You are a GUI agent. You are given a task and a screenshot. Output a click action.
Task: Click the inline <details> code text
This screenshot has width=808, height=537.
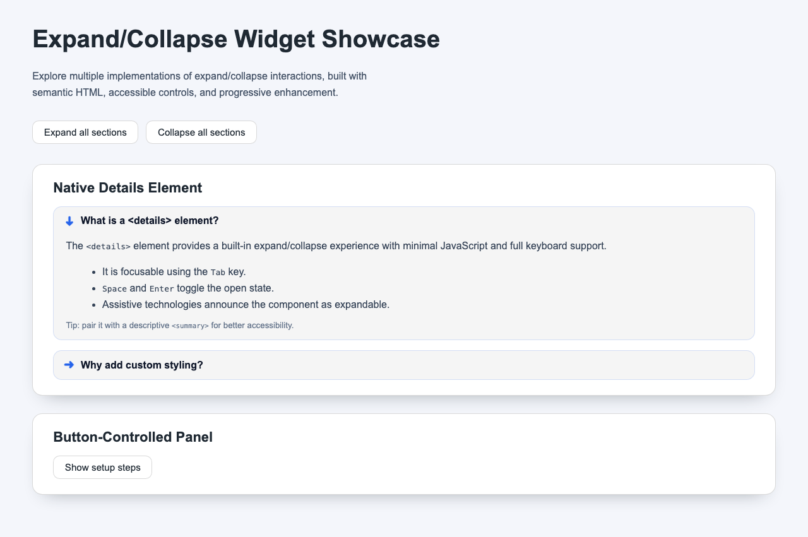click(x=108, y=246)
